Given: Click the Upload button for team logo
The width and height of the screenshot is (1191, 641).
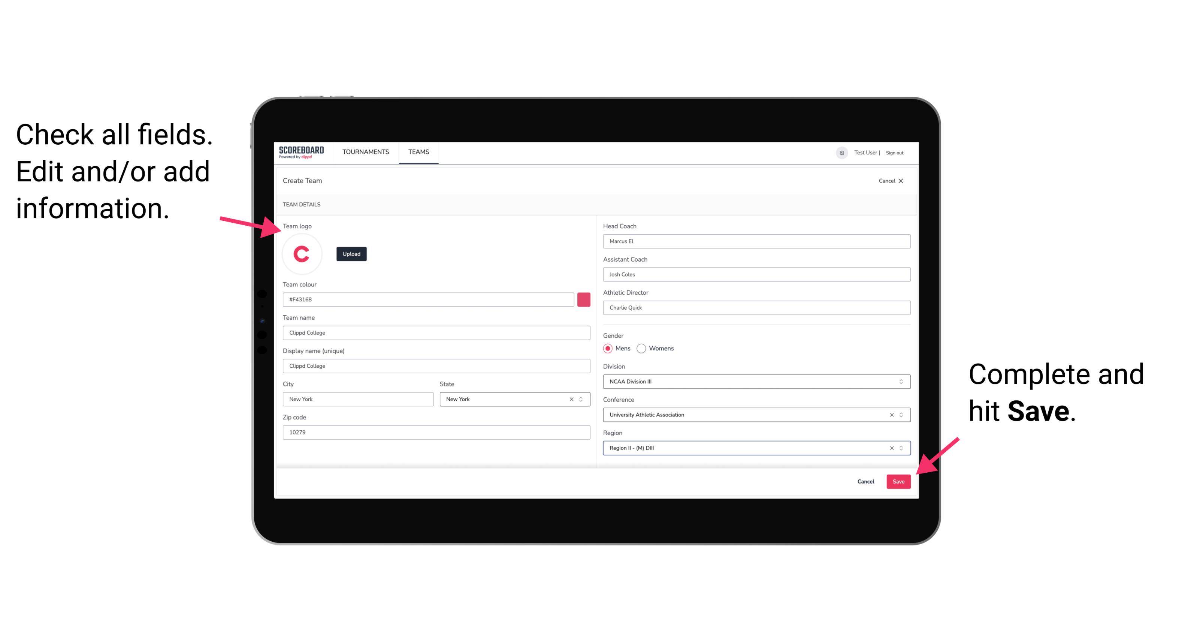Looking at the screenshot, I should 352,253.
